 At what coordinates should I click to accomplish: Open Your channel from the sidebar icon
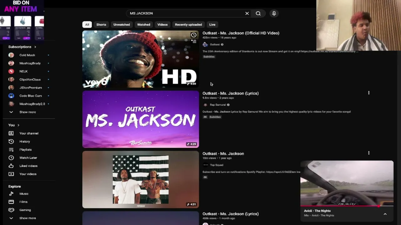tap(11, 133)
